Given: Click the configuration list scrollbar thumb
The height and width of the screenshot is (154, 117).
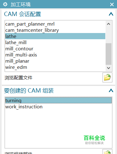Looking at the screenshot, I should [108, 54].
